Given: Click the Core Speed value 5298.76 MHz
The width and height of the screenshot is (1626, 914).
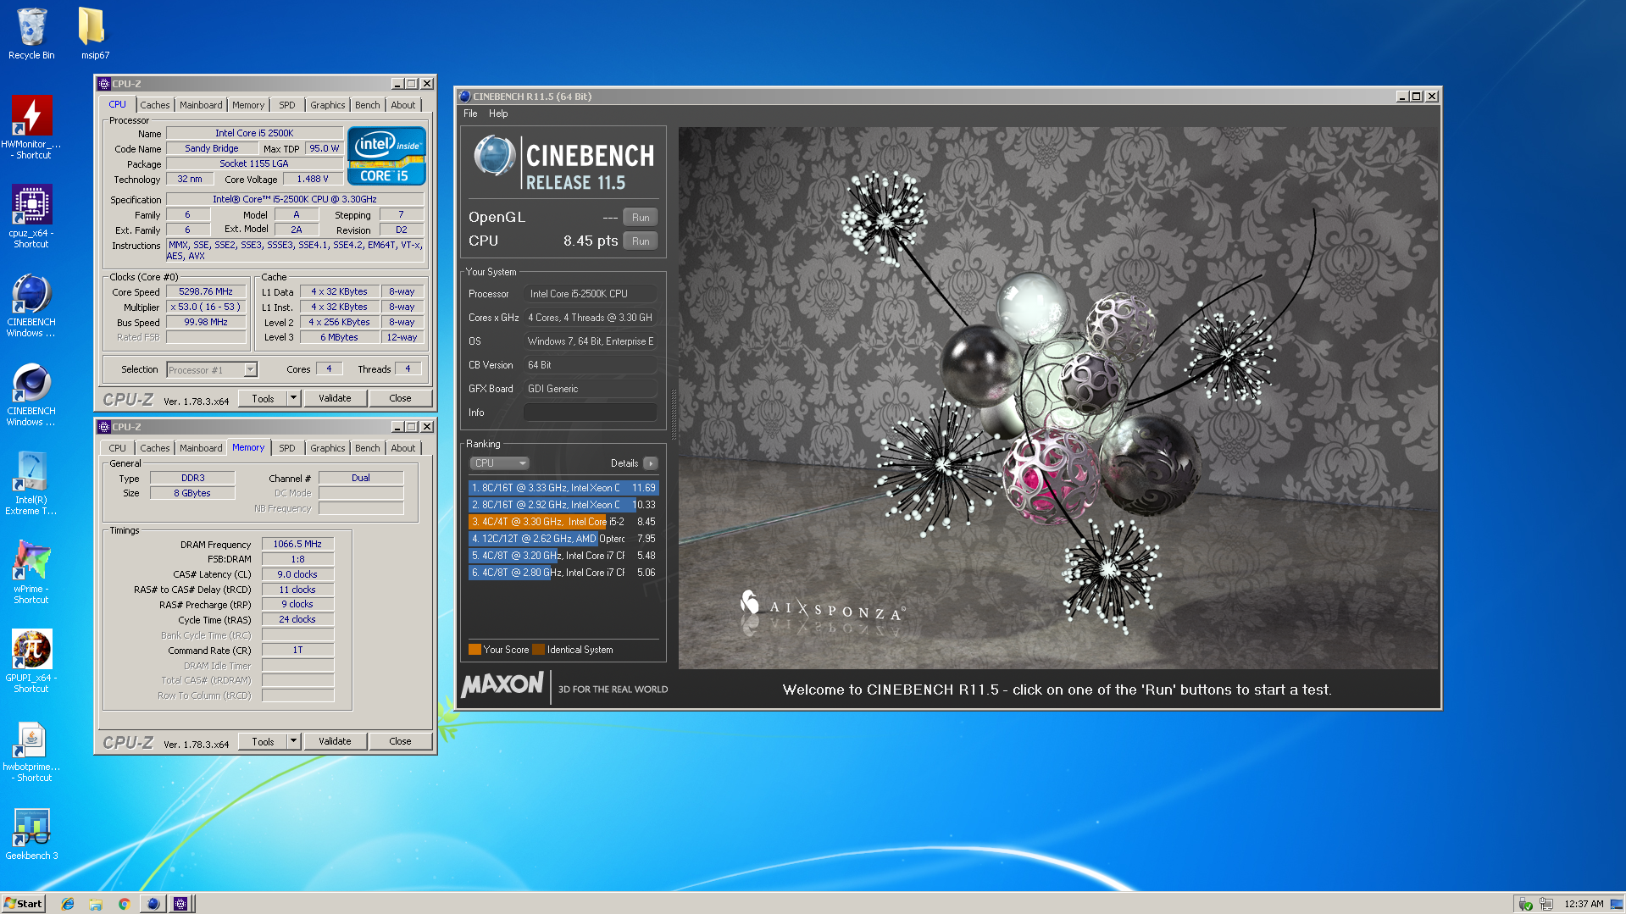Looking at the screenshot, I should tap(206, 291).
